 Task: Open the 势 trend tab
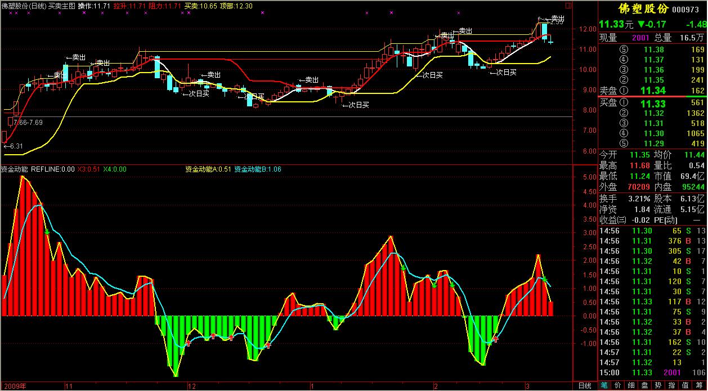(658, 386)
